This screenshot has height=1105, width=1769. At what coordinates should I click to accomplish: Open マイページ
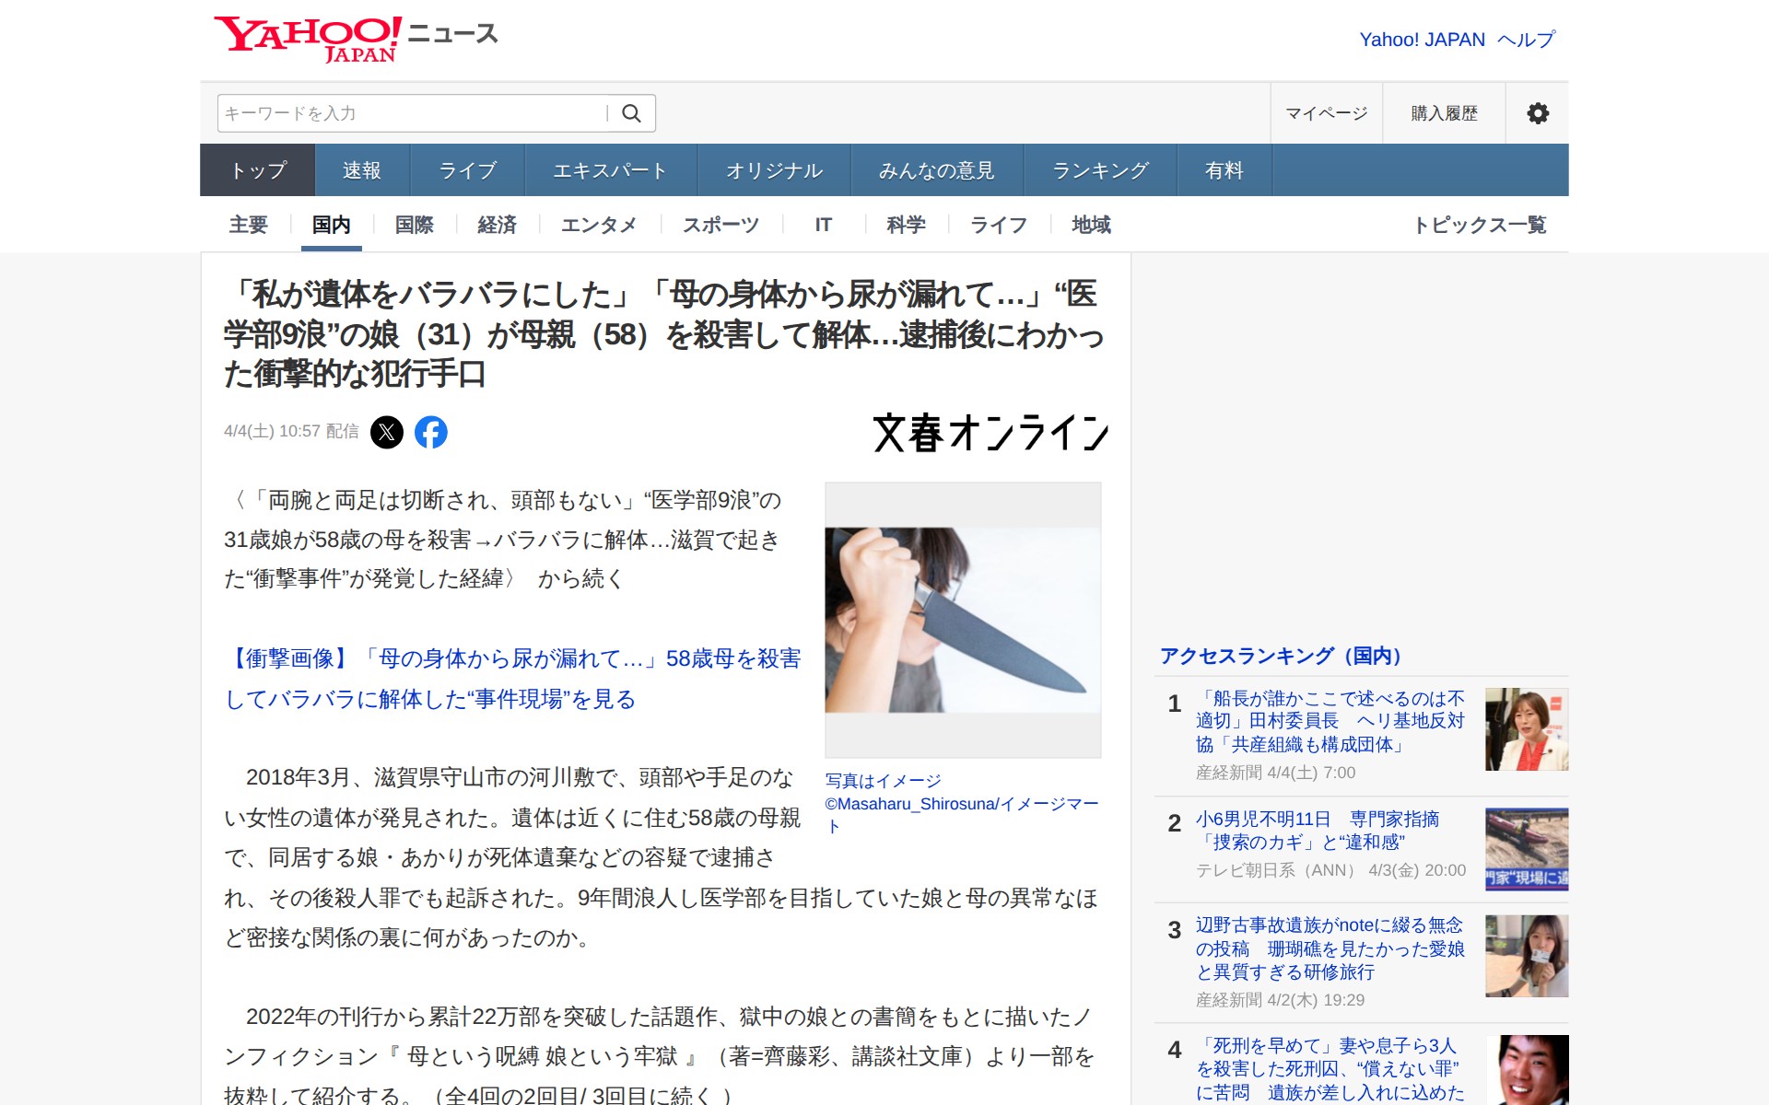pyautogui.click(x=1326, y=112)
